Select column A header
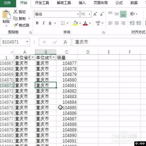Viewport: 146px width, 146px height. tap(25, 52)
